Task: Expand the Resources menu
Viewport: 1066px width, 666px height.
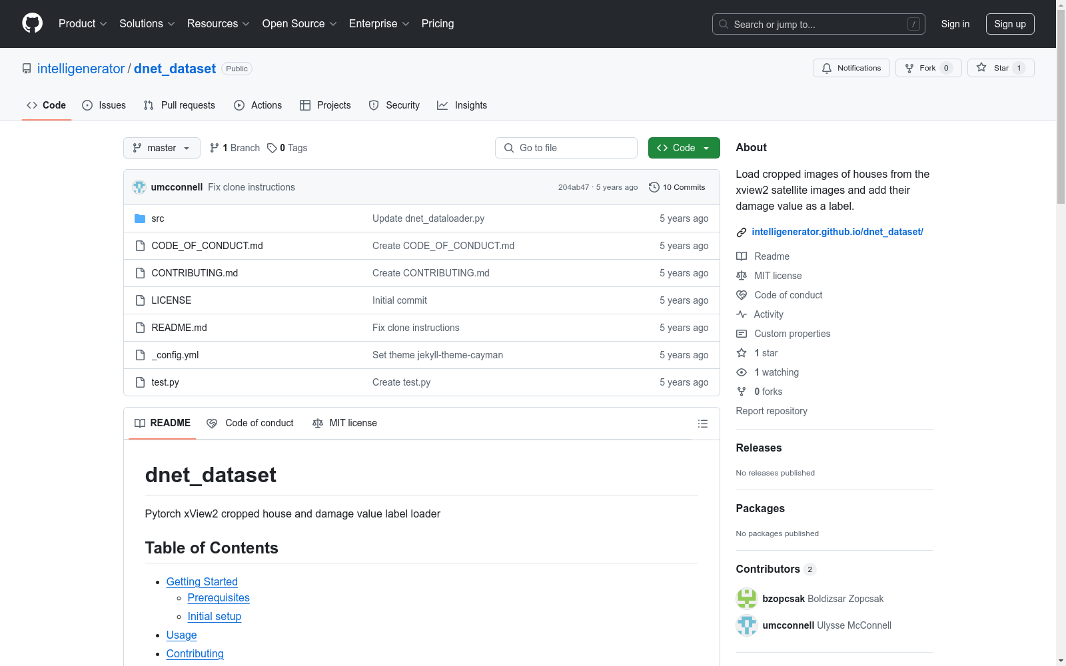Action: pos(218,23)
